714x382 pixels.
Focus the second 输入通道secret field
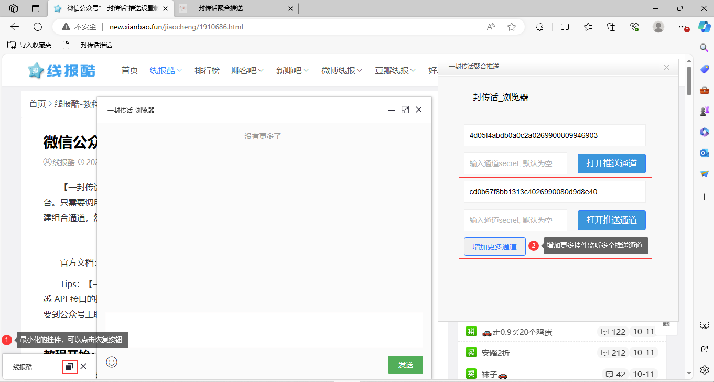[x=515, y=220]
